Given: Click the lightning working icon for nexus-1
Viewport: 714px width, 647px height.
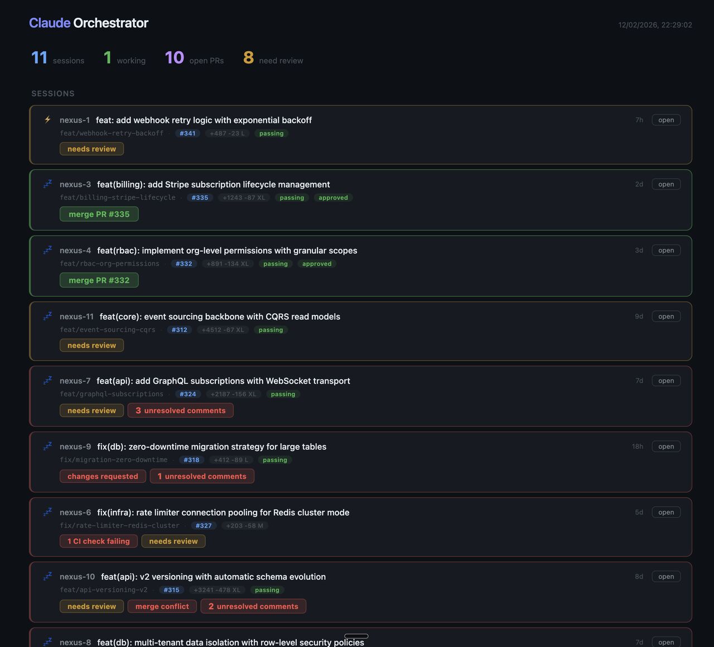Looking at the screenshot, I should pos(47,119).
